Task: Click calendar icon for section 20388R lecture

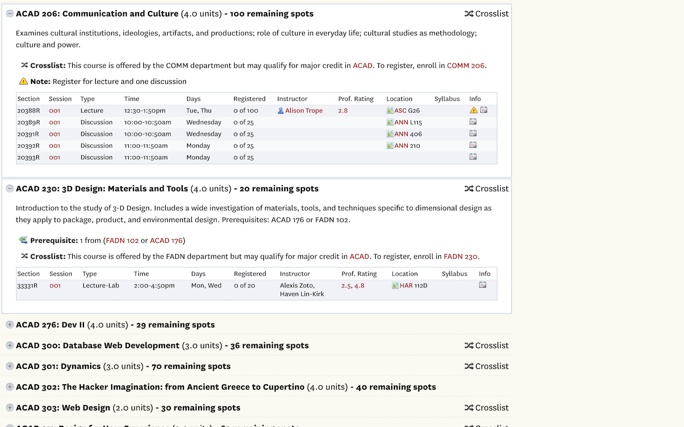Action: (484, 110)
